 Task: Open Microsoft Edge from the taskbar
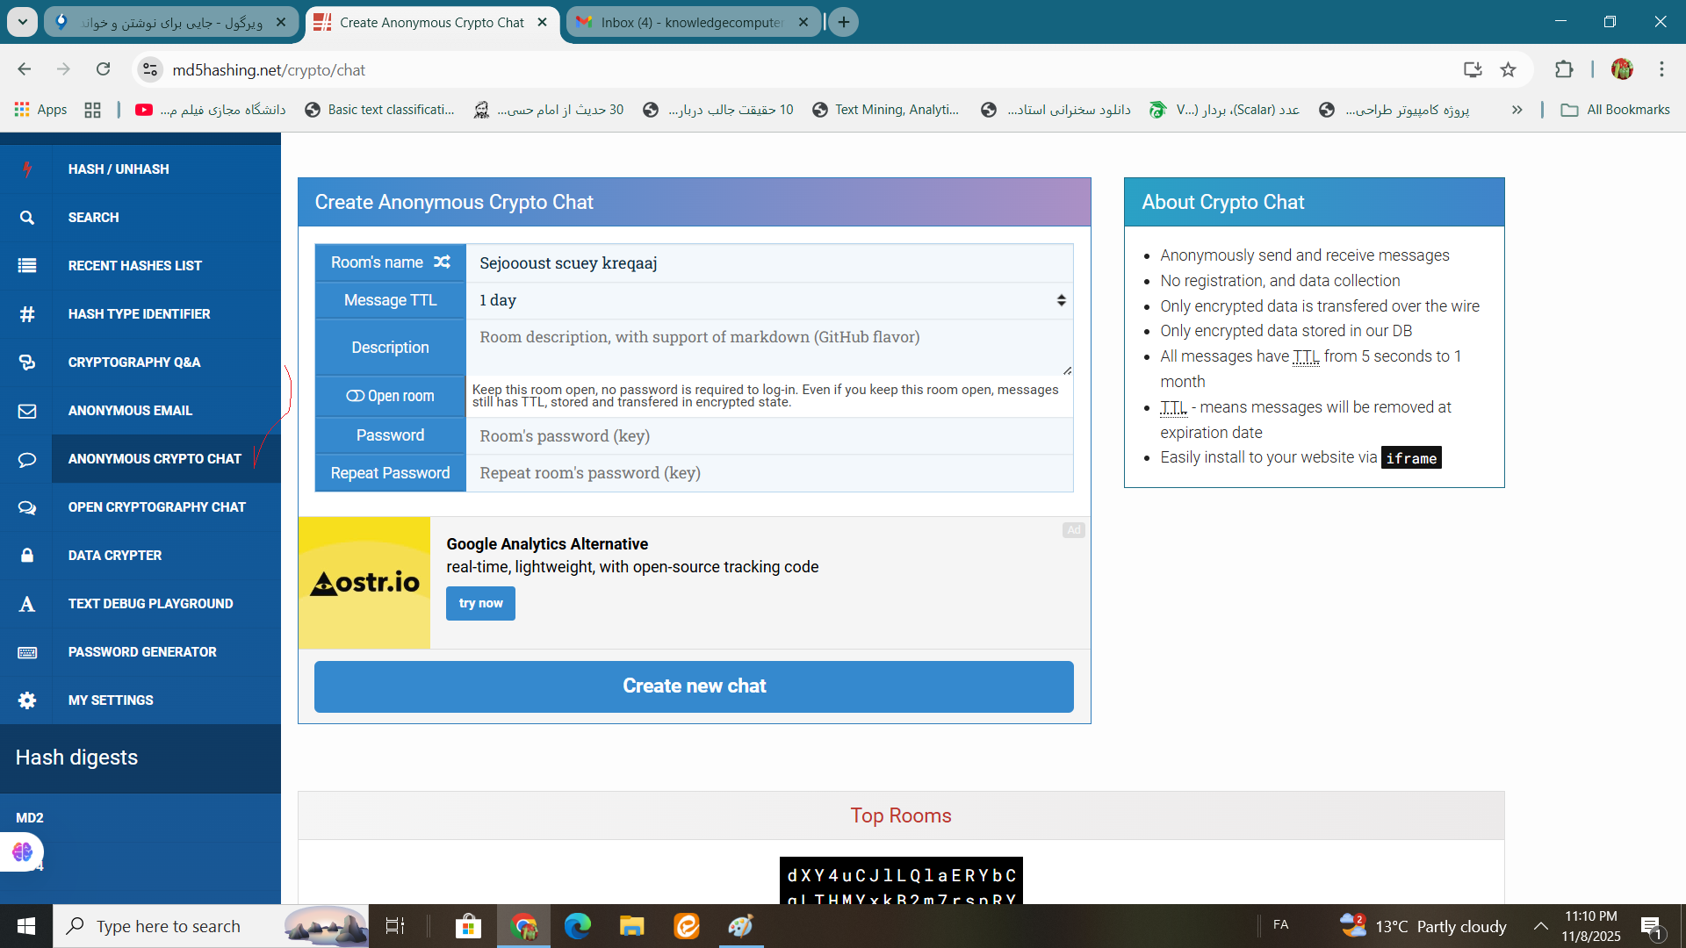coord(577,926)
